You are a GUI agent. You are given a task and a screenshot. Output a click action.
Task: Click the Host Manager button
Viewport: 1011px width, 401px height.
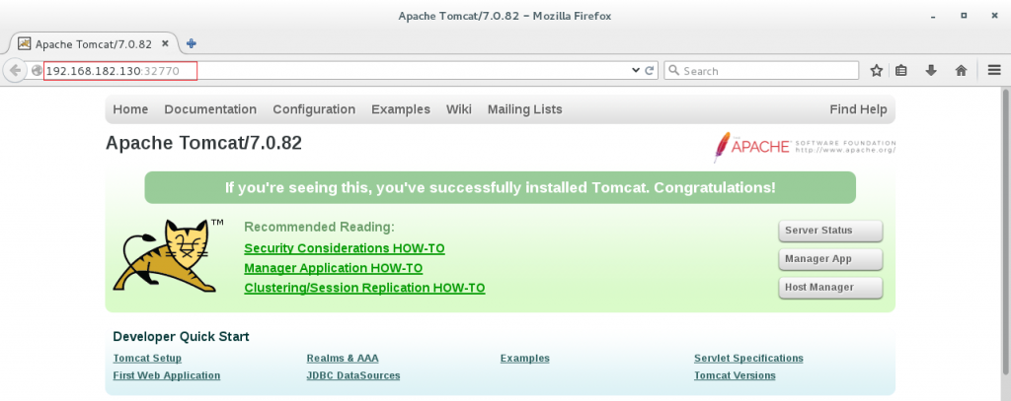tap(830, 287)
